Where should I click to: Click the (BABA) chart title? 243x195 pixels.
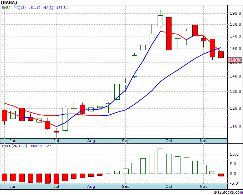9,2
